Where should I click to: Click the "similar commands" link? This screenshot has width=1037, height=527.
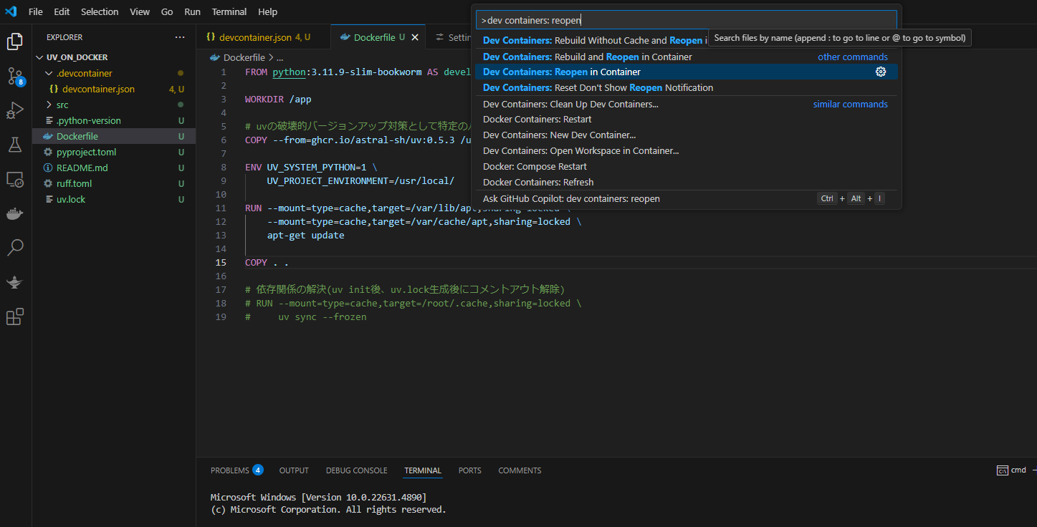click(x=850, y=103)
